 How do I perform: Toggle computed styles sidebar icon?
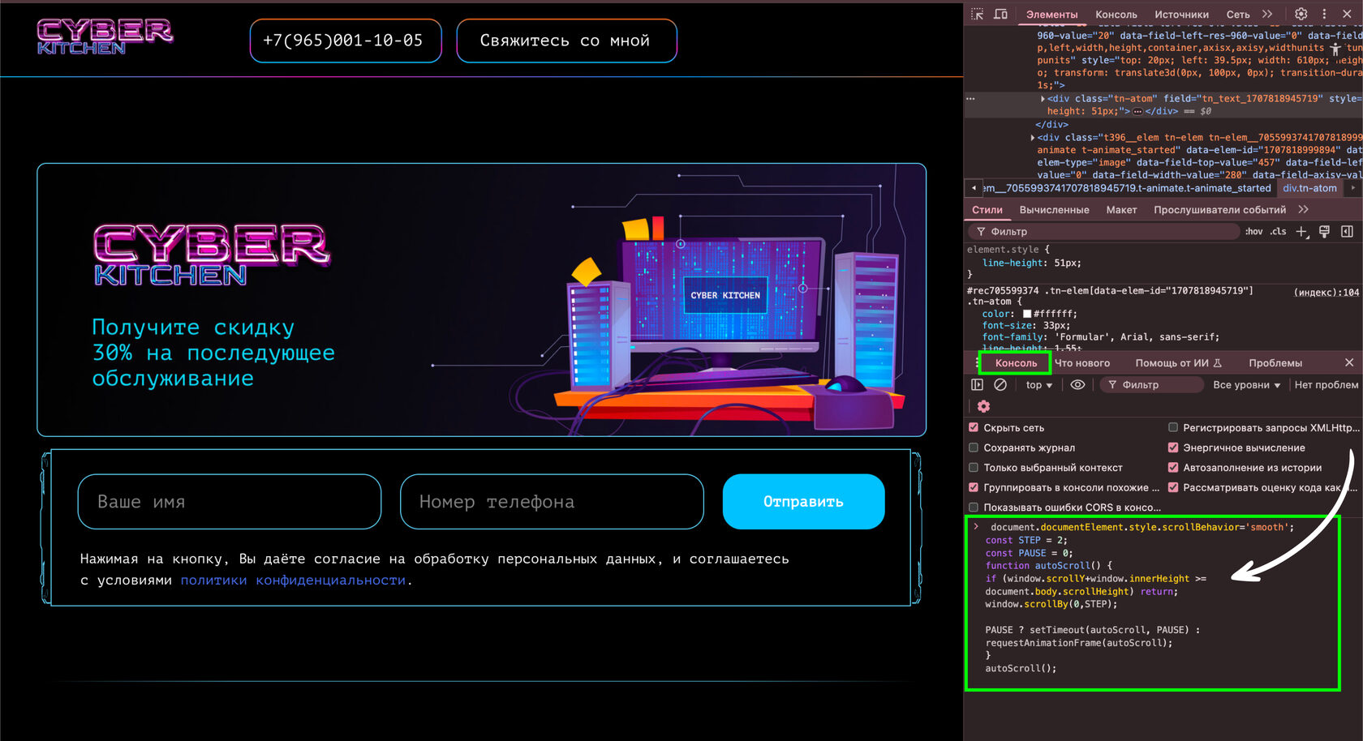coord(1347,232)
